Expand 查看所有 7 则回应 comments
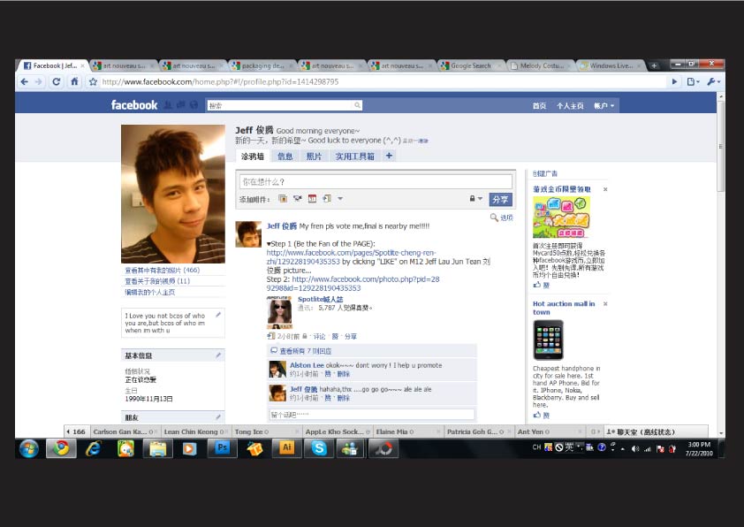This screenshot has height=527, width=744. click(306, 351)
